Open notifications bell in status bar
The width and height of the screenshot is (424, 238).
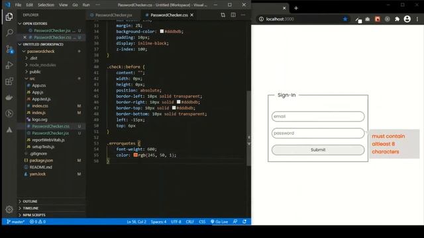coord(244,222)
